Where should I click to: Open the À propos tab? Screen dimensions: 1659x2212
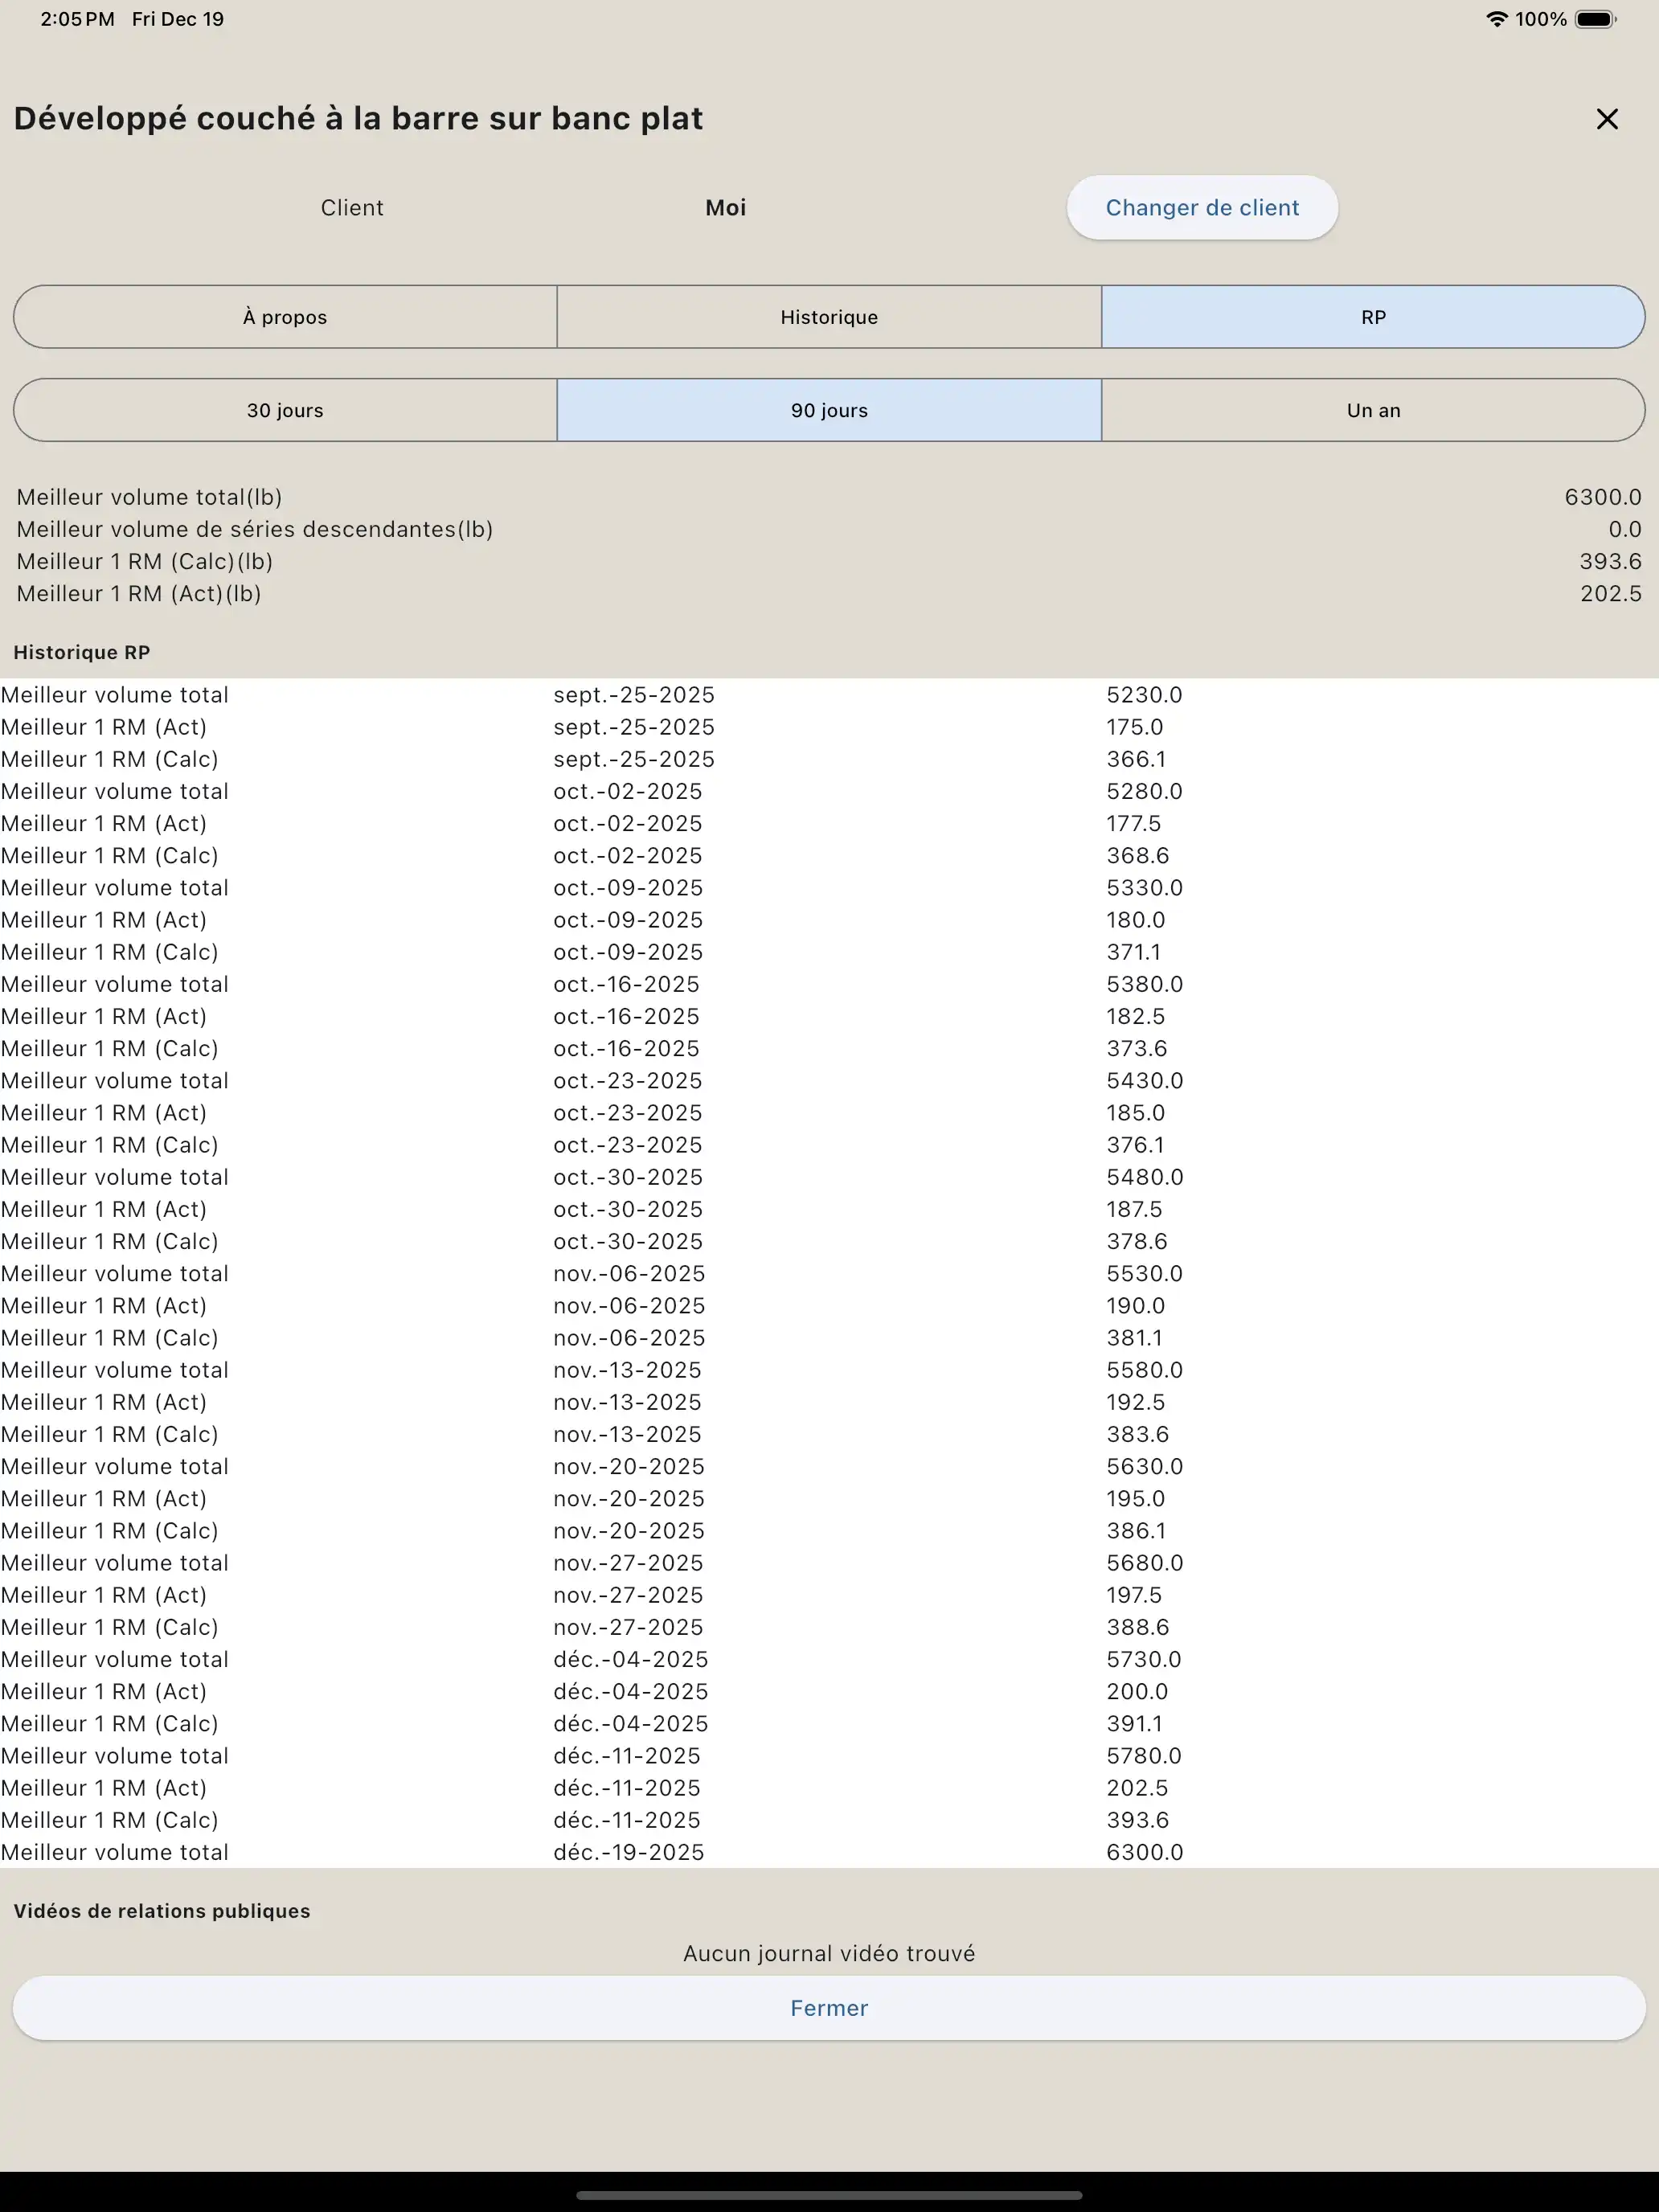(x=285, y=317)
